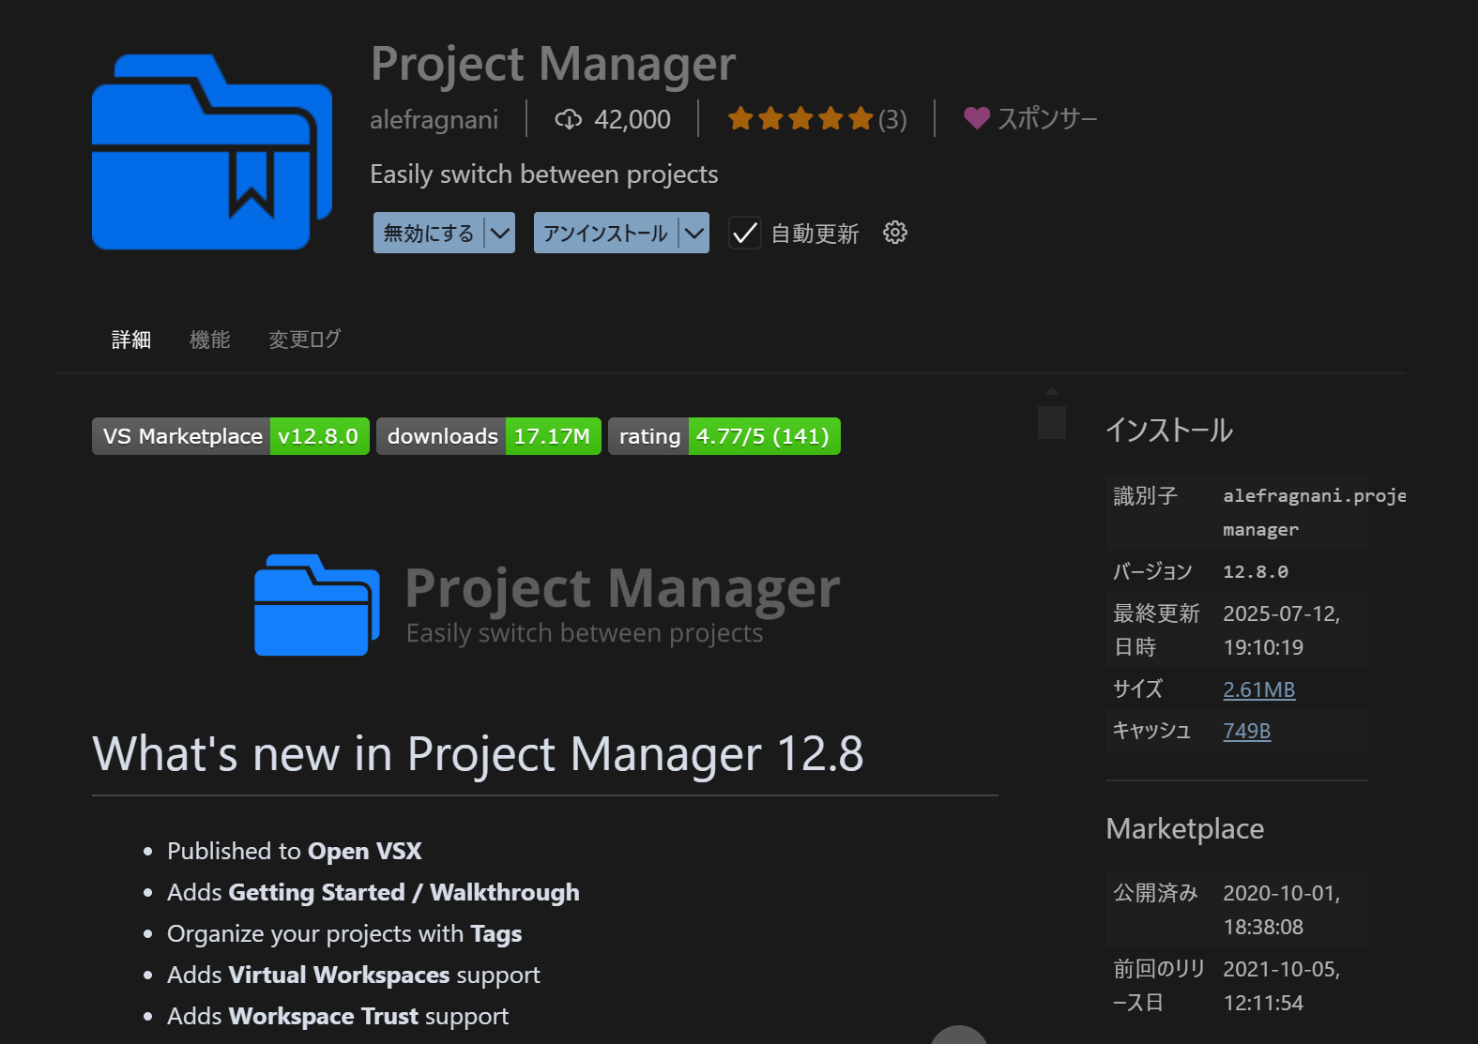Click the large Project Manager folder icon
Viewport: 1478px width, 1044px height.
coord(212,152)
